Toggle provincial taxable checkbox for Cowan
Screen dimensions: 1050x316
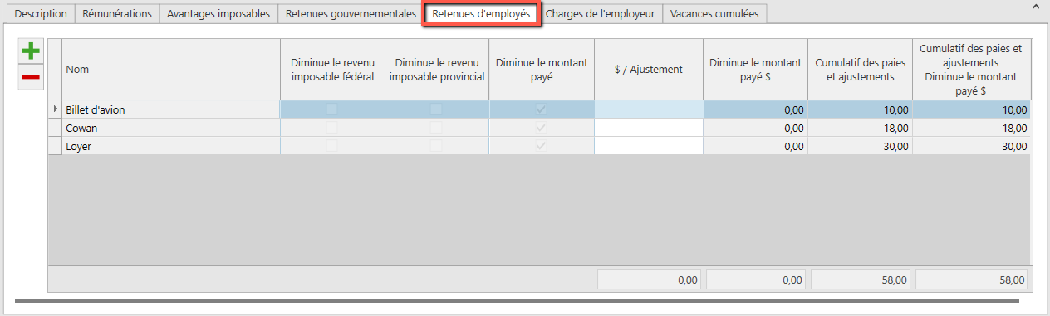coord(436,128)
